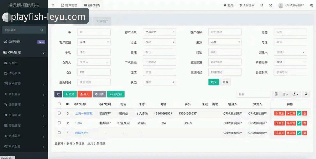316x159 pixels.
Task: Open customer link 上海一窥信息
Action: [84, 113]
